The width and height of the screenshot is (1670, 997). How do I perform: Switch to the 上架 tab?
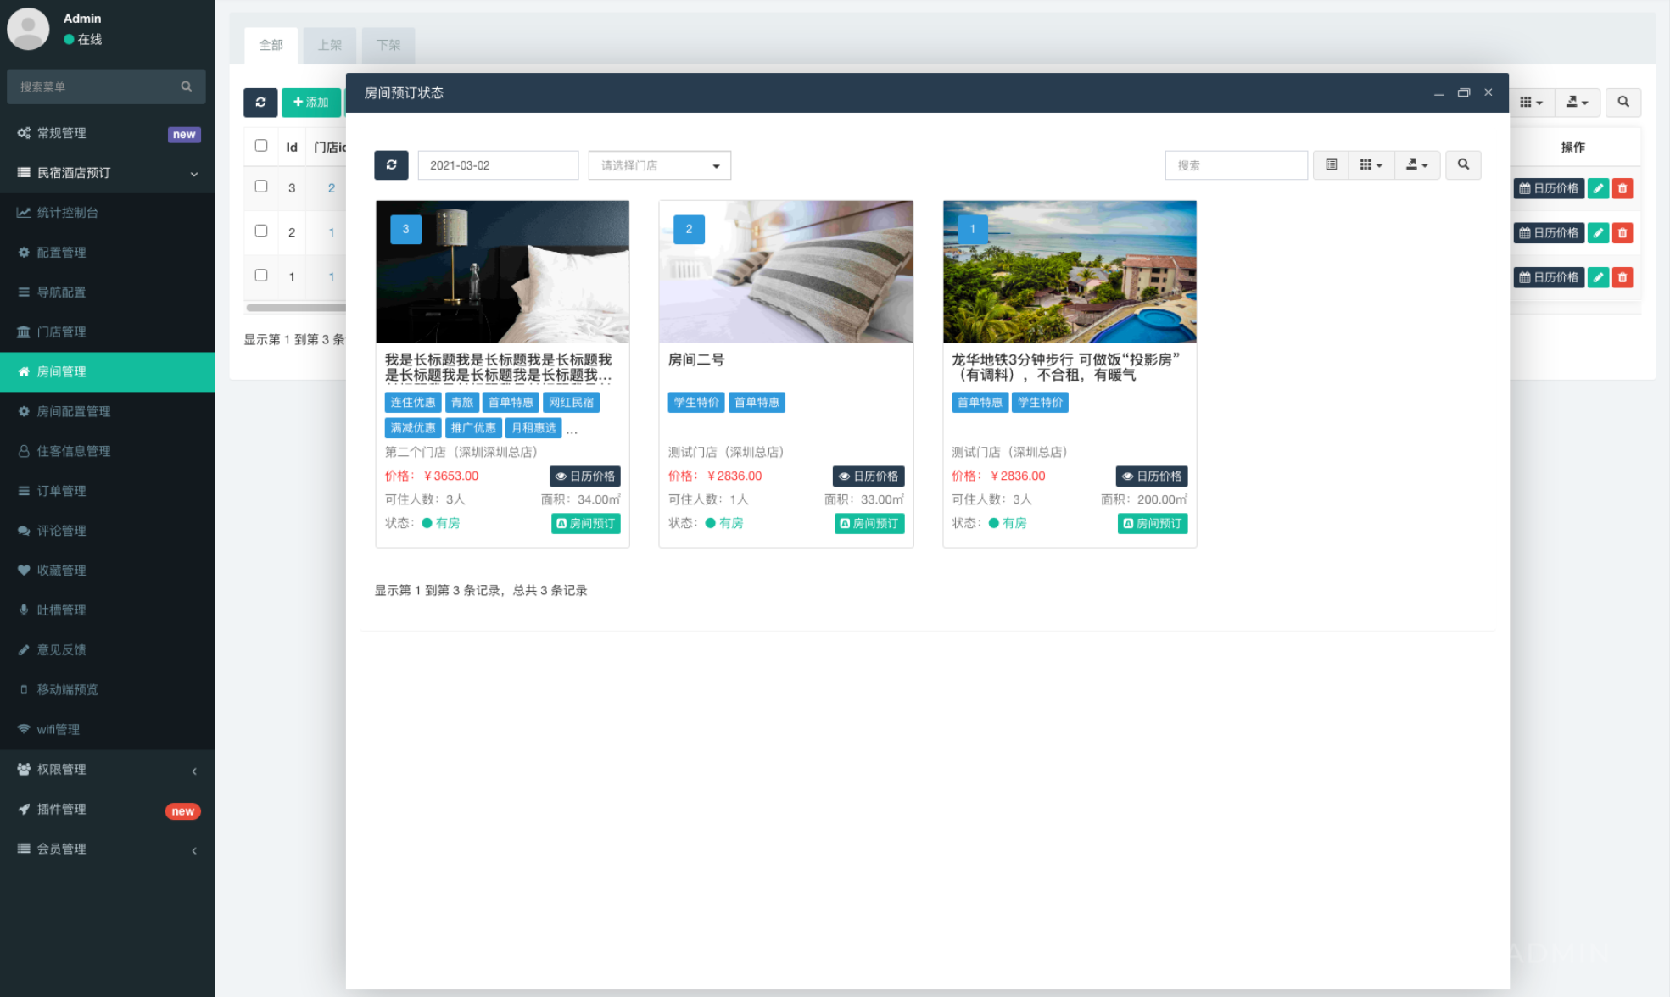point(329,45)
